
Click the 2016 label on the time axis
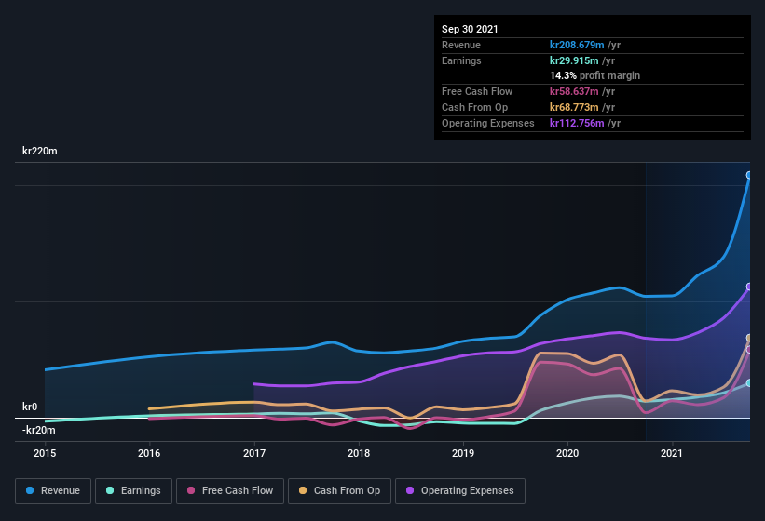click(x=149, y=454)
